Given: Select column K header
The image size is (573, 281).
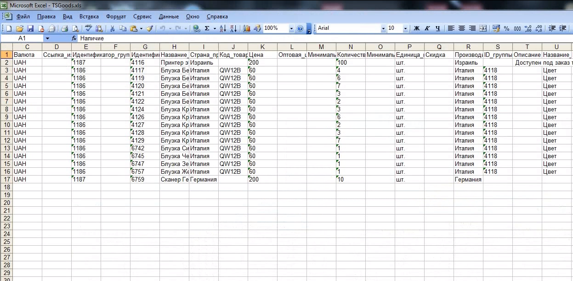Looking at the screenshot, I should (x=262, y=47).
